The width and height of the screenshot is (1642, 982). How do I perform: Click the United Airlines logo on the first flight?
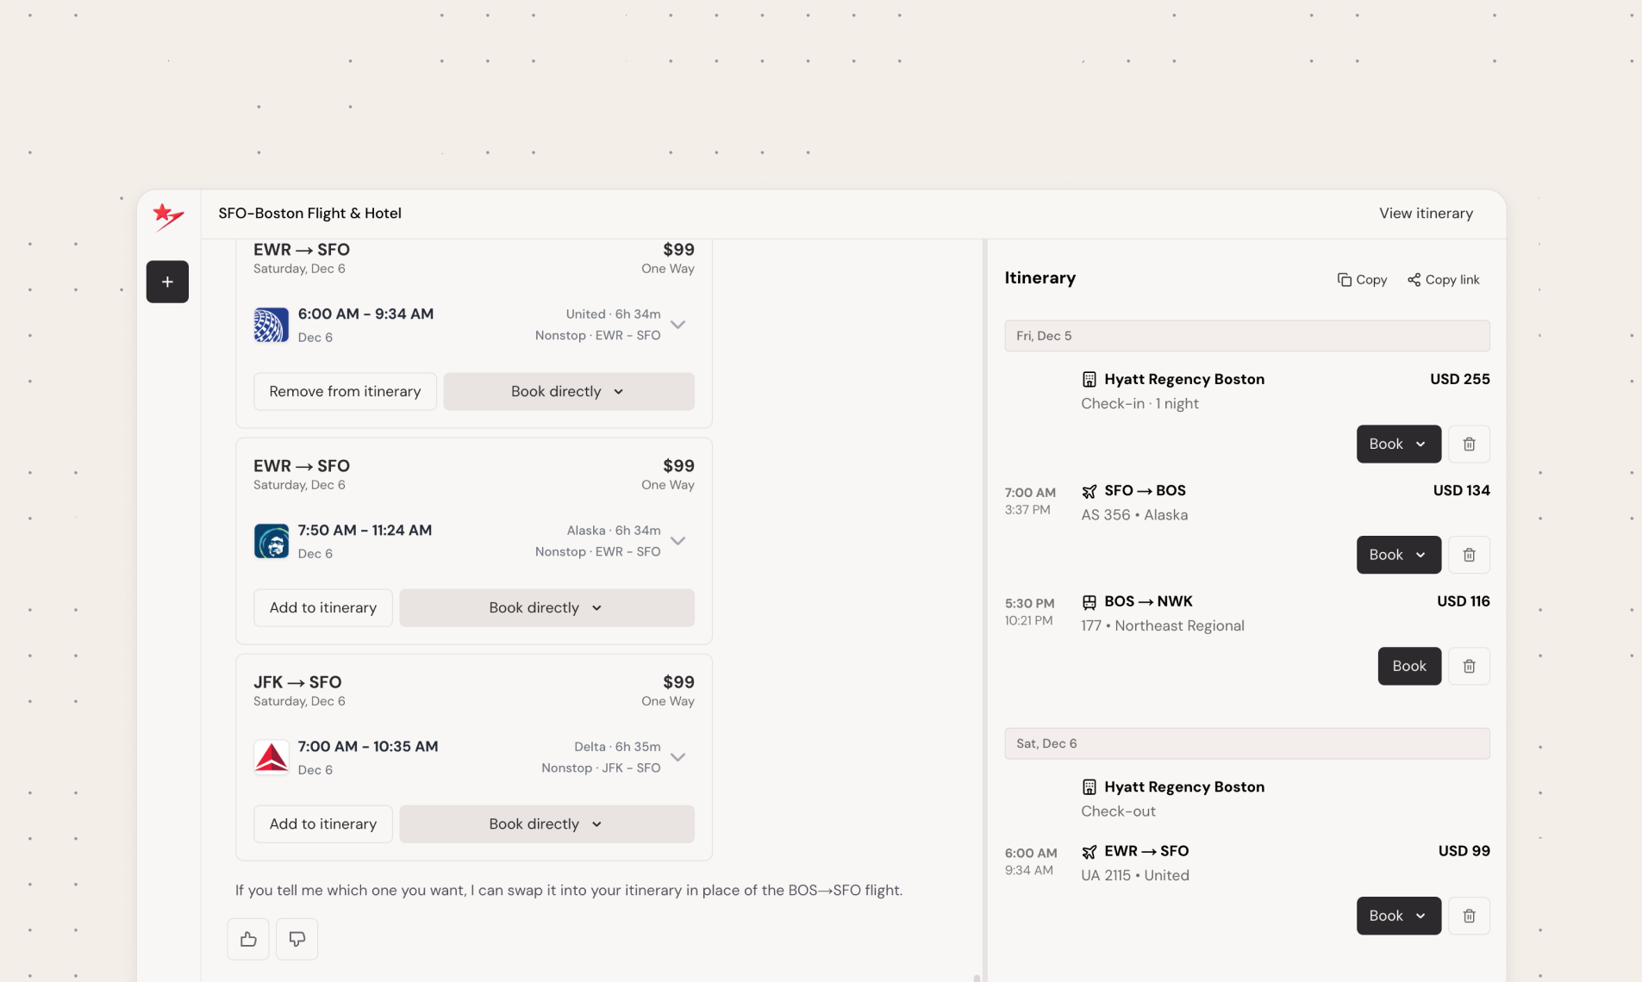[271, 325]
